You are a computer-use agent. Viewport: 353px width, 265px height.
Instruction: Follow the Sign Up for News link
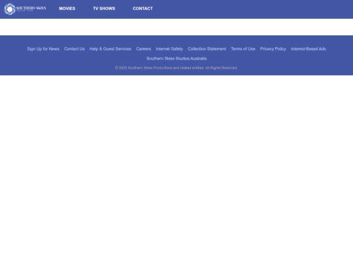pyautogui.click(x=43, y=49)
